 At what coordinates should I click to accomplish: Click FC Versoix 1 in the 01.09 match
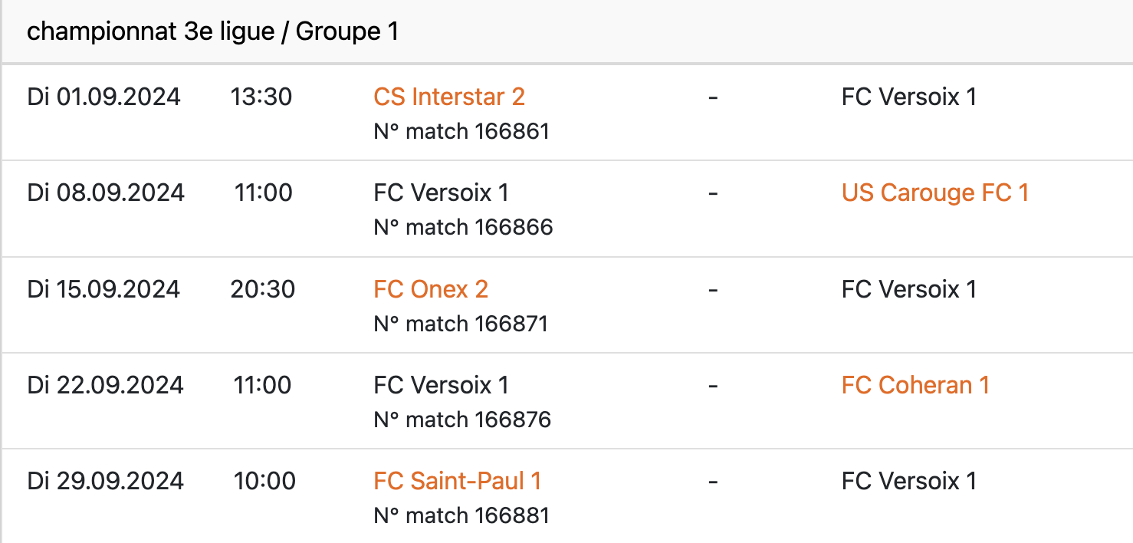click(908, 97)
